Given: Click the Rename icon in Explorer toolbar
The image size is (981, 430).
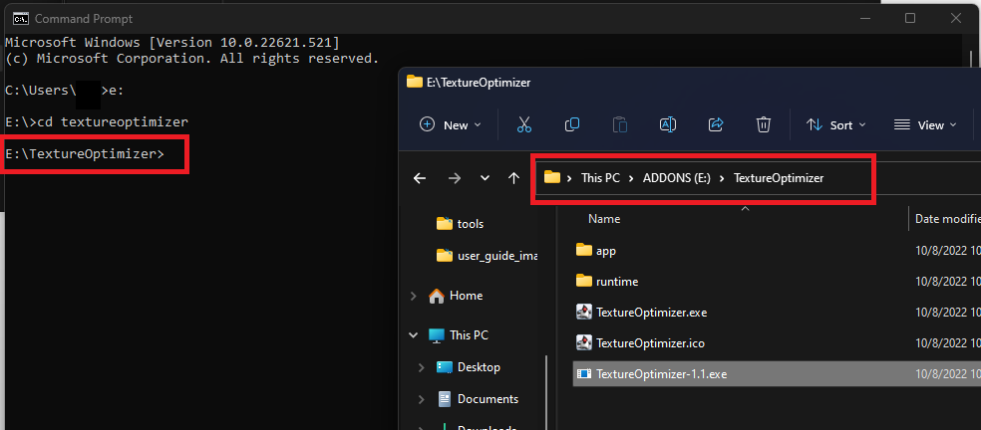Looking at the screenshot, I should (x=668, y=124).
